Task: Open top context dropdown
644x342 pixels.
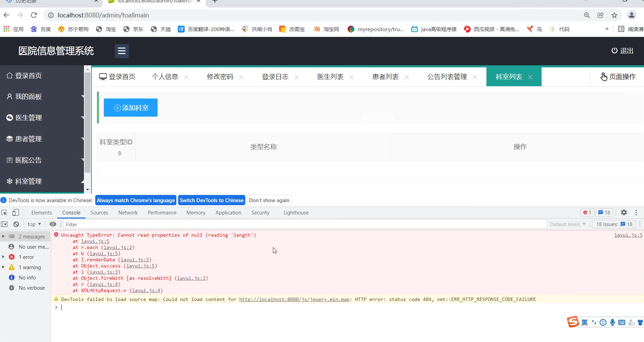Action: coord(34,224)
